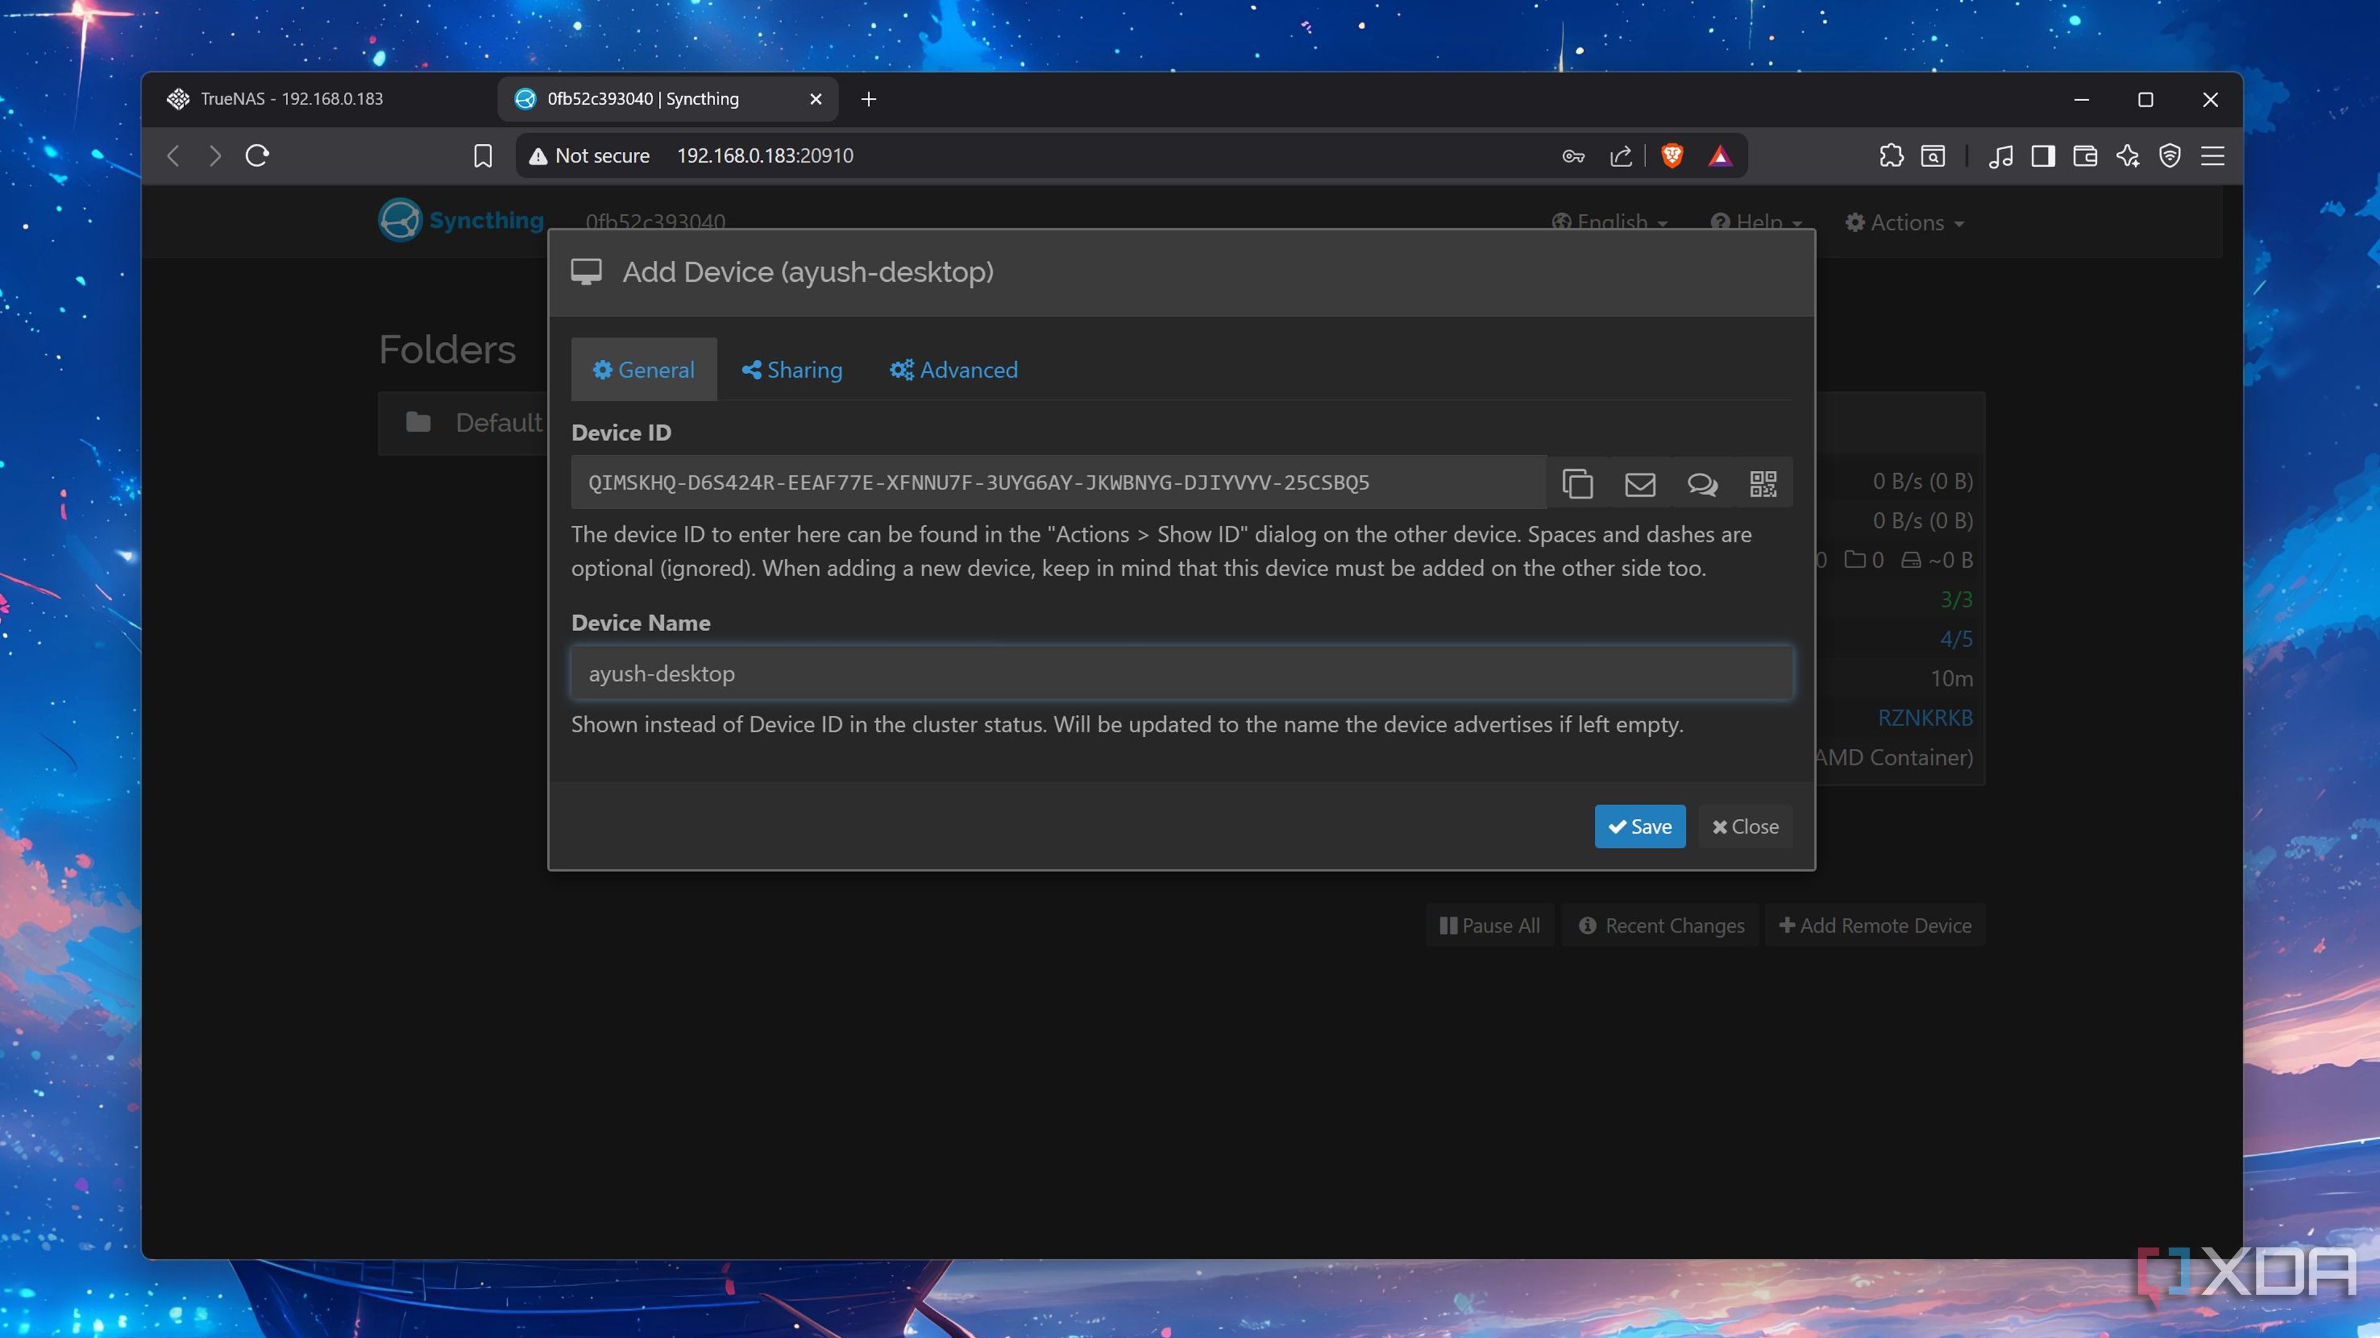Copy the Device ID to clipboard
2380x1338 pixels.
click(1577, 483)
